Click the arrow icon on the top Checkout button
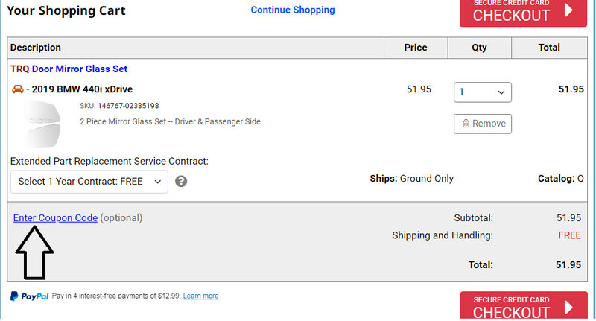Viewport: 596px width, 321px height. (568, 10)
